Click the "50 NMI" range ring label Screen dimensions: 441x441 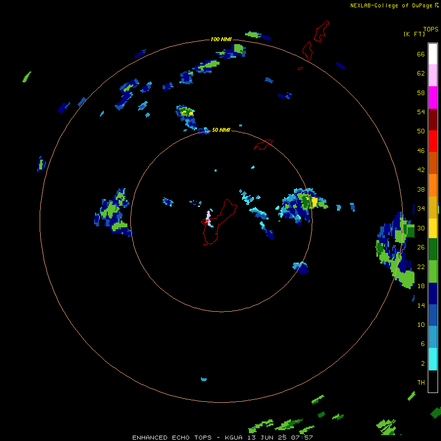[x=221, y=130]
